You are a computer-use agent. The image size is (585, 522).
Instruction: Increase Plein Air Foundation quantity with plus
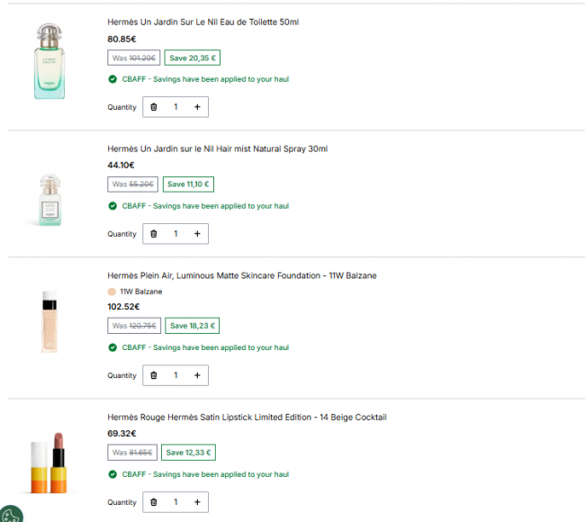pos(197,375)
